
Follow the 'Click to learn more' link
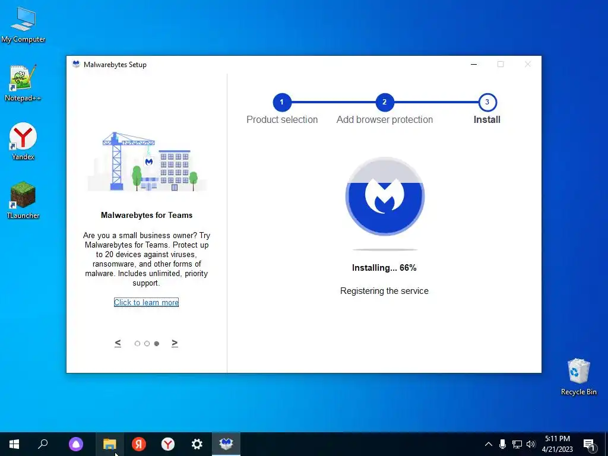[146, 302]
